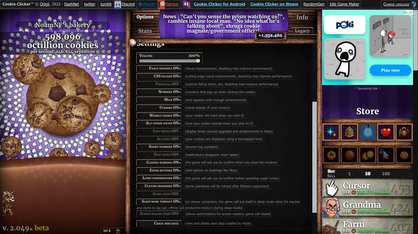The image size is (418, 234).
Task: Click the red heart Valentine season upgrade
Action: pos(386,132)
